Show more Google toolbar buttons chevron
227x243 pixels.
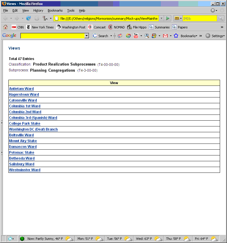[201, 36]
